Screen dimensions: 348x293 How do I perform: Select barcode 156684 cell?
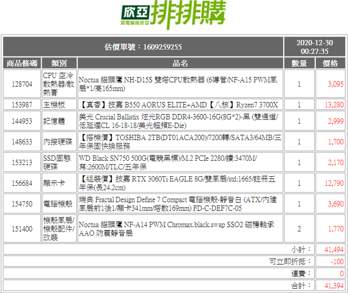[22, 183]
